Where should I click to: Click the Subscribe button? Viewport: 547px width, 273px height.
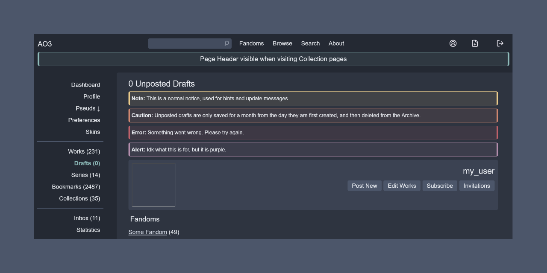pos(440,186)
